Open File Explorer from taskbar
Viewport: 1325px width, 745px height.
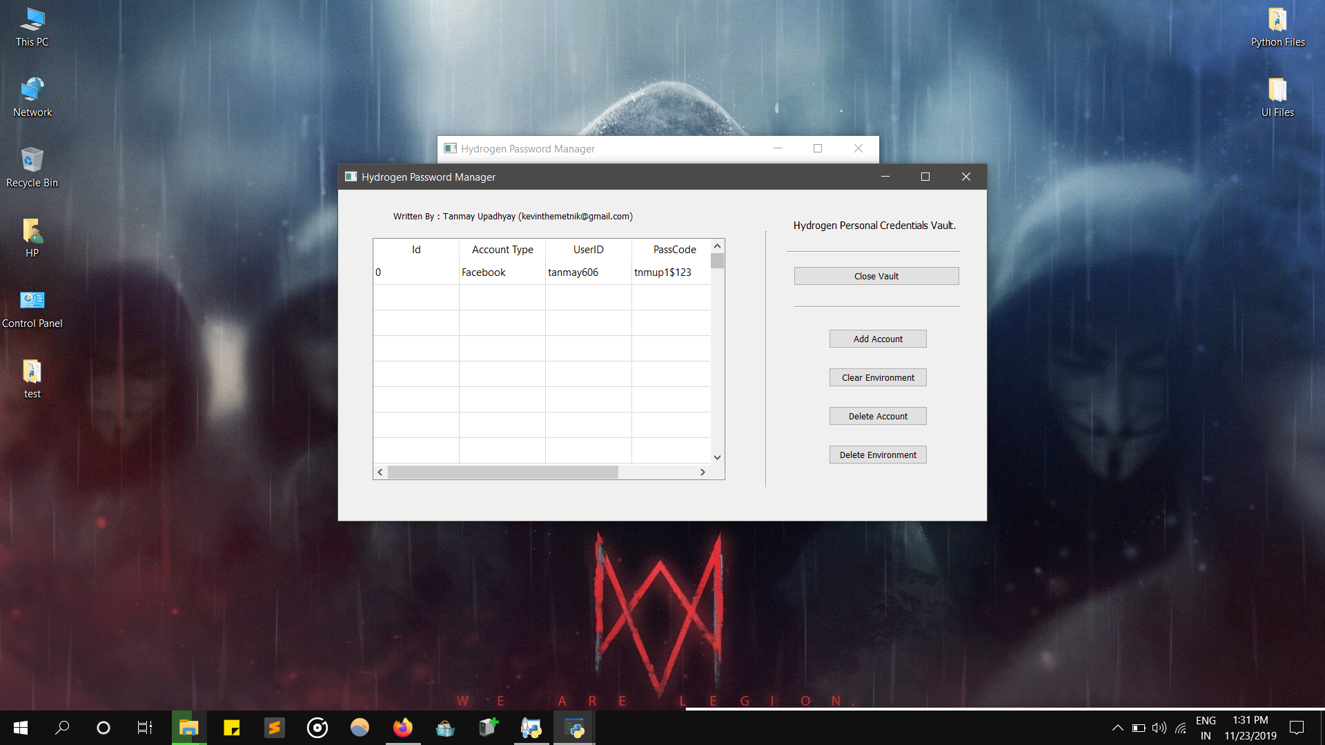[x=188, y=728]
